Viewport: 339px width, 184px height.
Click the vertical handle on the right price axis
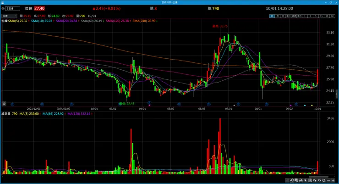tap(336, 94)
